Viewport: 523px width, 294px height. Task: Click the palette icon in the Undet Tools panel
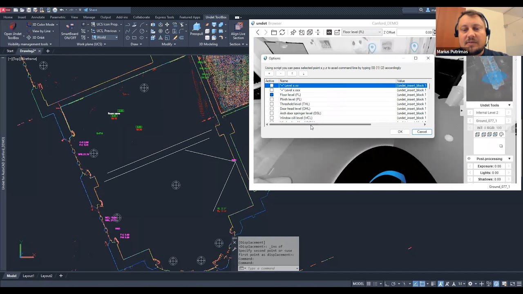[x=501, y=134]
